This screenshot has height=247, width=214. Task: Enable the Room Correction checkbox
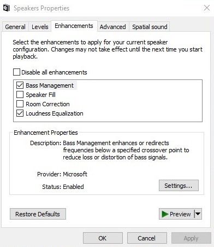click(x=20, y=104)
